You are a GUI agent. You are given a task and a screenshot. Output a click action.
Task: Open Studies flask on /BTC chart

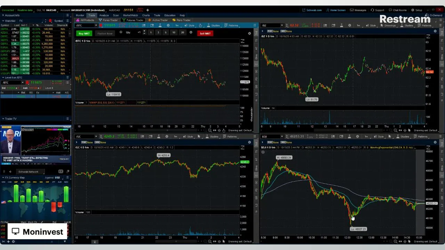click(x=160, y=25)
